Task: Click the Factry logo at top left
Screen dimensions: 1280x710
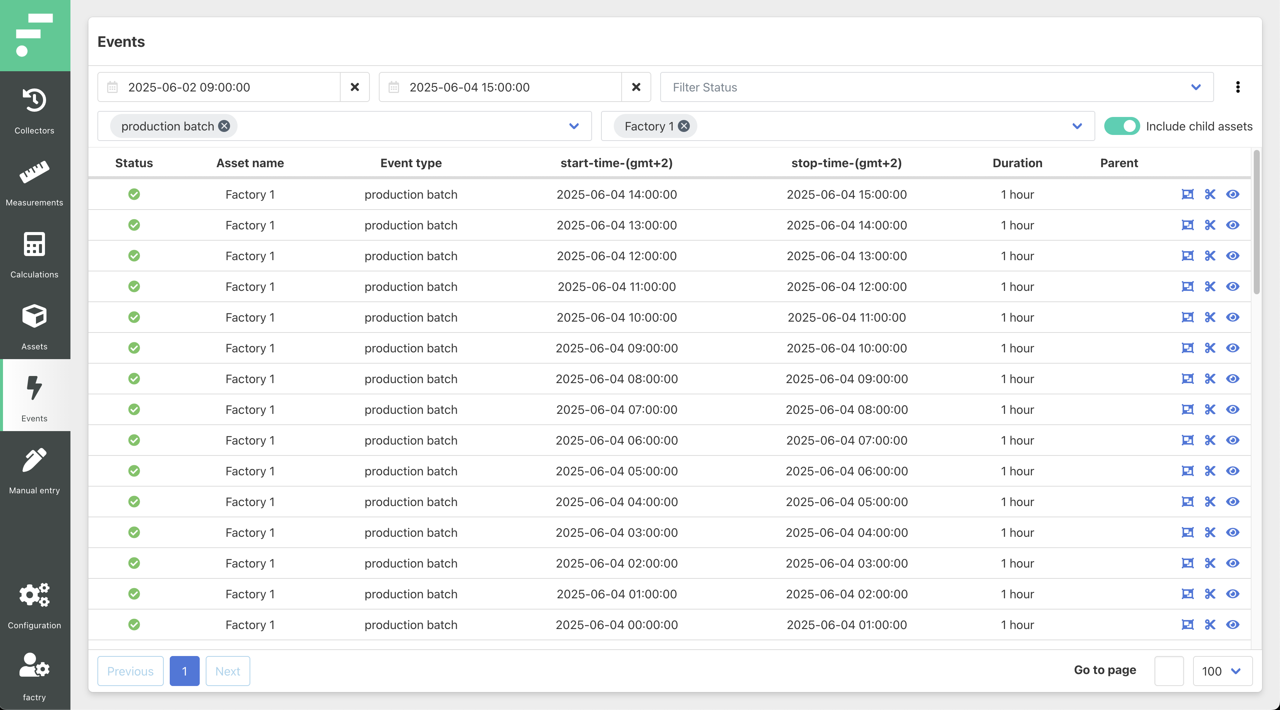Action: tap(35, 35)
